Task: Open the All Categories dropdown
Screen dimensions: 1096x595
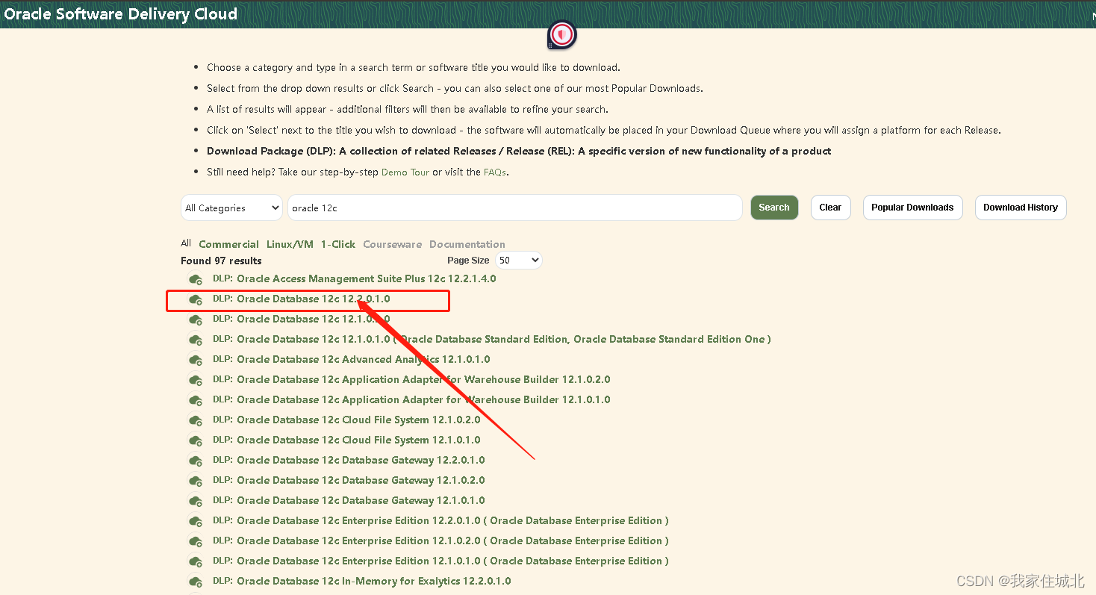Action: [x=231, y=208]
